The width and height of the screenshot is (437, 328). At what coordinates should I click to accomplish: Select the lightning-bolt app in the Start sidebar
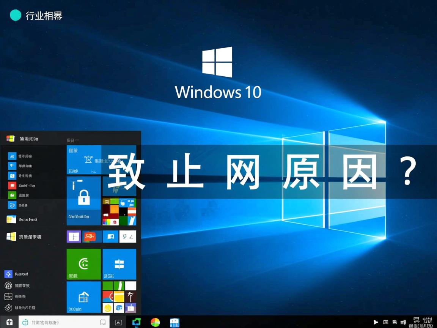coord(8,274)
